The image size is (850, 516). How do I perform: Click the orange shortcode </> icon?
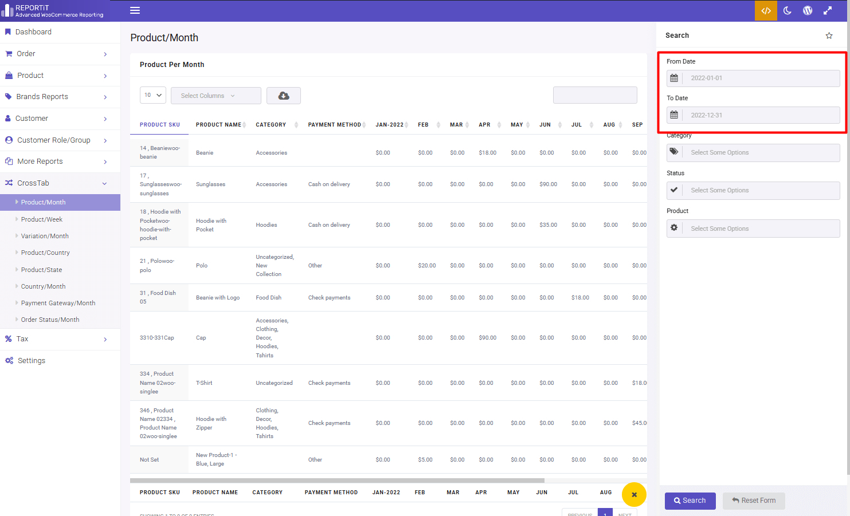766,10
